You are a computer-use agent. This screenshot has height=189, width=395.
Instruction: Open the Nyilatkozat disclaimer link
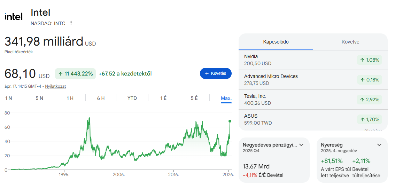pos(55,86)
